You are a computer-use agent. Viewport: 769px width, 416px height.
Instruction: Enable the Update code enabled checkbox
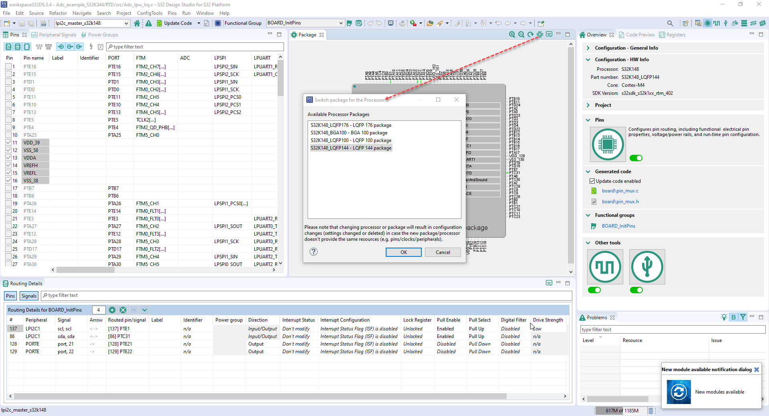592,181
